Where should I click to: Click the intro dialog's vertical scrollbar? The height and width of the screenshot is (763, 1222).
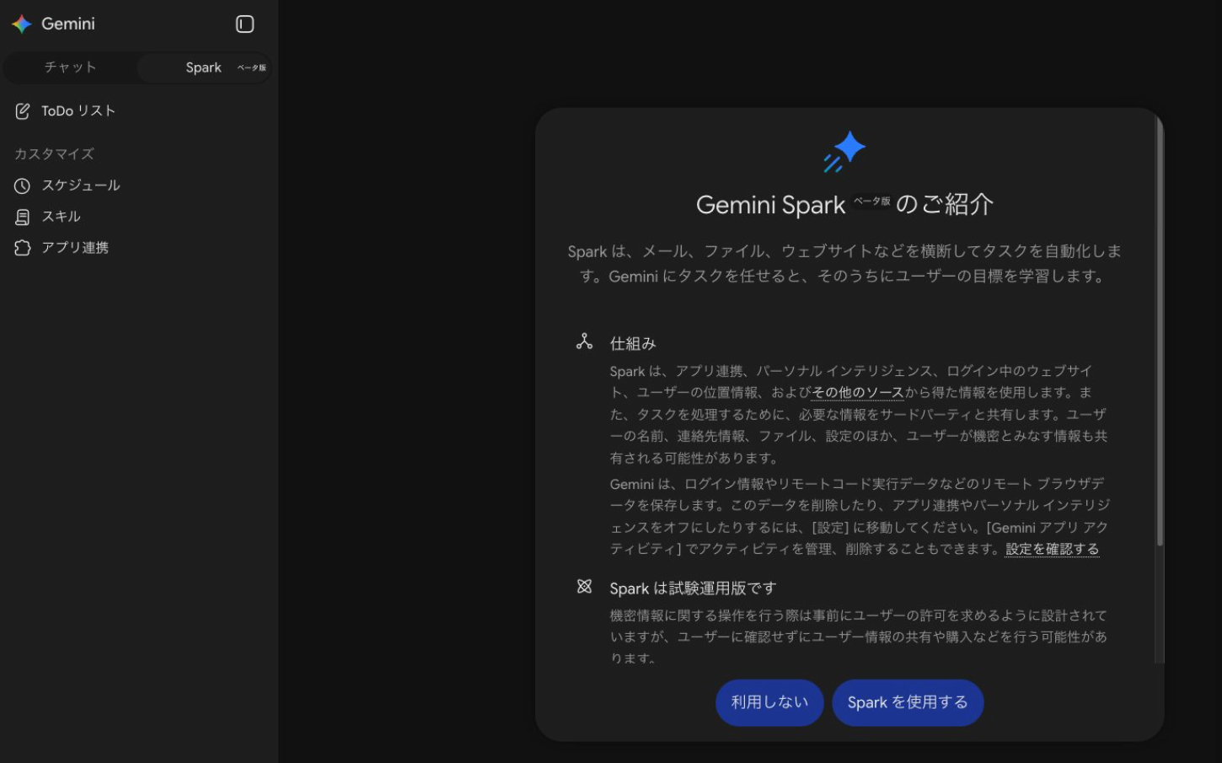tap(1160, 330)
